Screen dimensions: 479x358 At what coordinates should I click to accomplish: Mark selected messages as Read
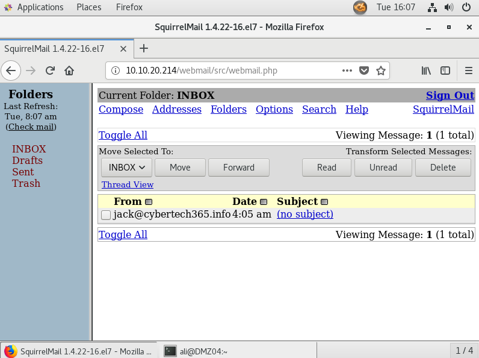tap(327, 168)
